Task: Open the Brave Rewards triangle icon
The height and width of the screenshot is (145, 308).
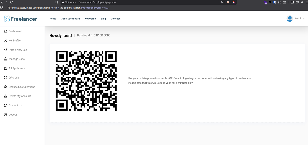Action: tap(234, 2)
